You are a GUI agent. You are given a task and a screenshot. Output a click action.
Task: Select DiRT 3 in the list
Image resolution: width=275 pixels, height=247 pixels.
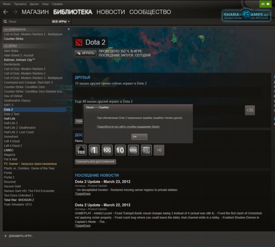tap(8, 105)
